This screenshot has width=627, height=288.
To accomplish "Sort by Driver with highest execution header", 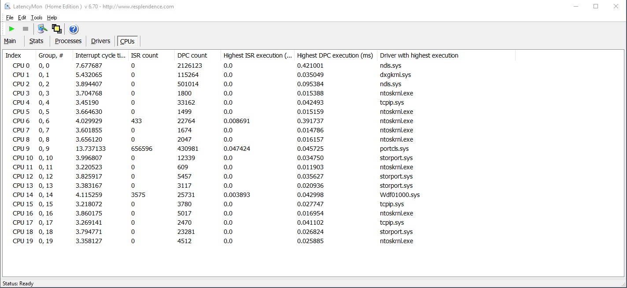I will 446,55.
